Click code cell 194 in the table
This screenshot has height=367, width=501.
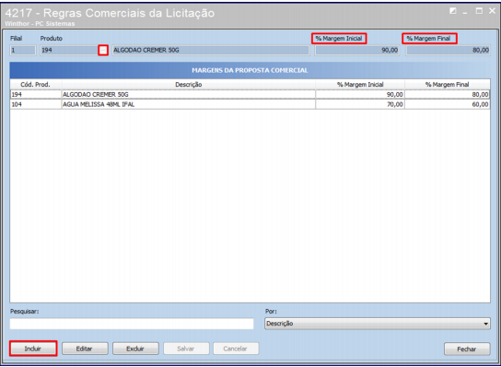tap(36, 94)
